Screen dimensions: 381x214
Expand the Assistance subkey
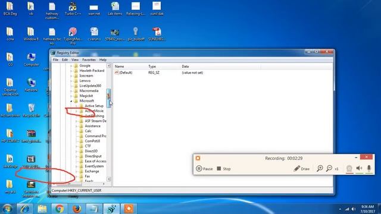tap(77, 126)
